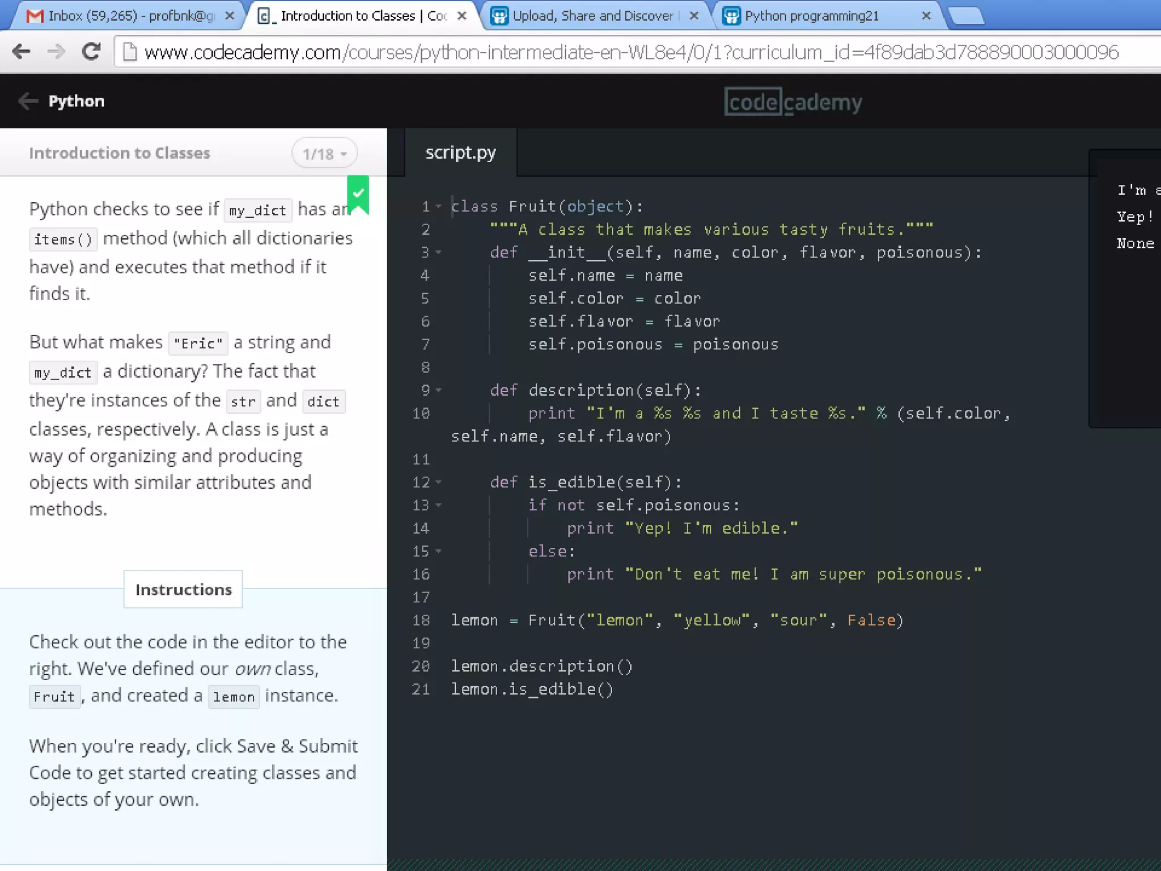Click the browser forward arrow
Viewport: 1161px width, 871px height.
tap(56, 52)
